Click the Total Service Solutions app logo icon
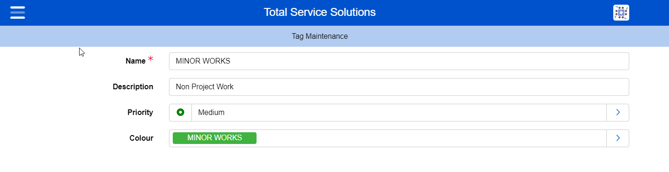This screenshot has height=172, width=669. [x=621, y=13]
